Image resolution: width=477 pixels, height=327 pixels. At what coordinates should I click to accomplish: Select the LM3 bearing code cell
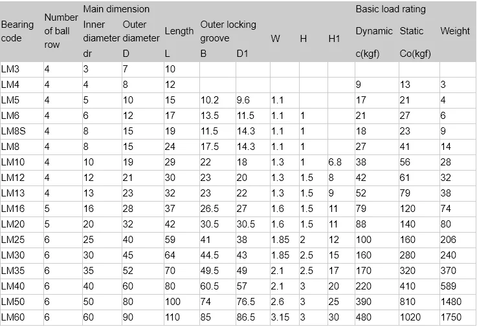(10, 69)
